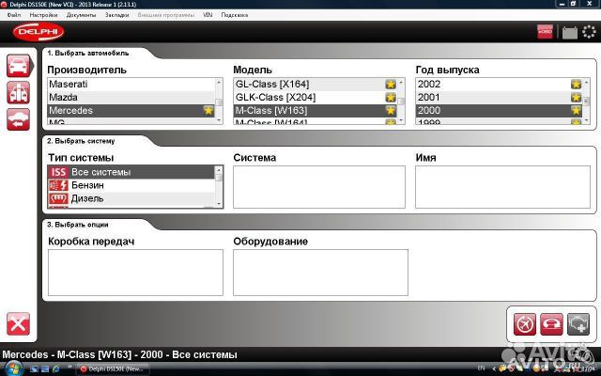Toggle favorite star for Mercedes

point(208,111)
